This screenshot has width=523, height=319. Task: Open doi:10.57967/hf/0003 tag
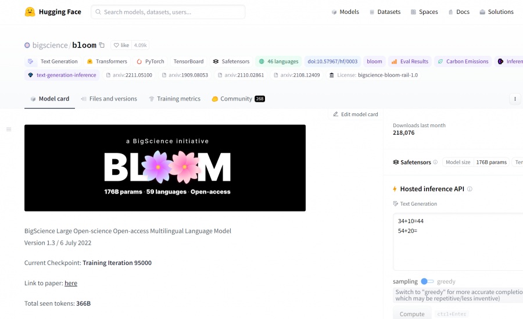pyautogui.click(x=332, y=62)
